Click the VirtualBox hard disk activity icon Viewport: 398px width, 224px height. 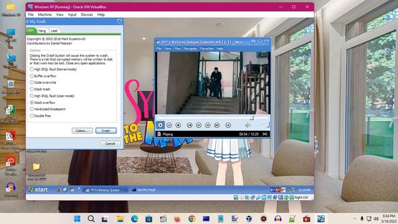[x=236, y=197]
